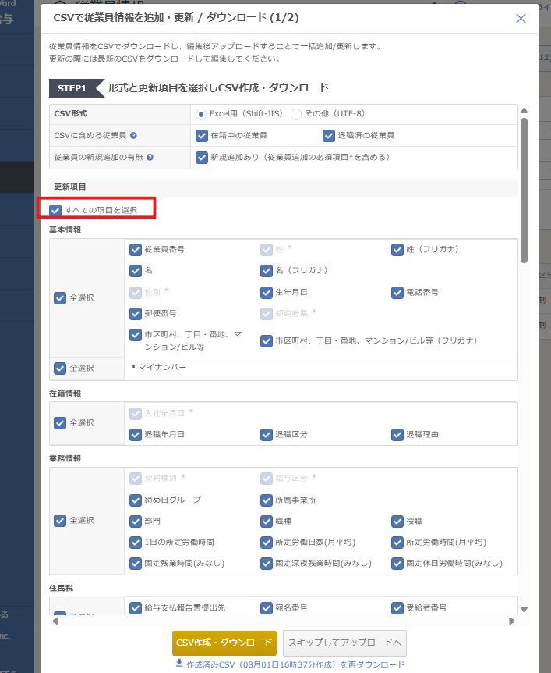
Task: Toggle 全選択 for the 業務情報 section
Action: pos(60,520)
